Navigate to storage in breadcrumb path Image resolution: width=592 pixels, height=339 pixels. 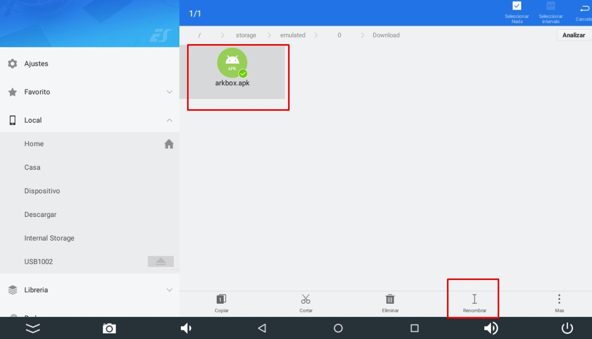tap(246, 35)
